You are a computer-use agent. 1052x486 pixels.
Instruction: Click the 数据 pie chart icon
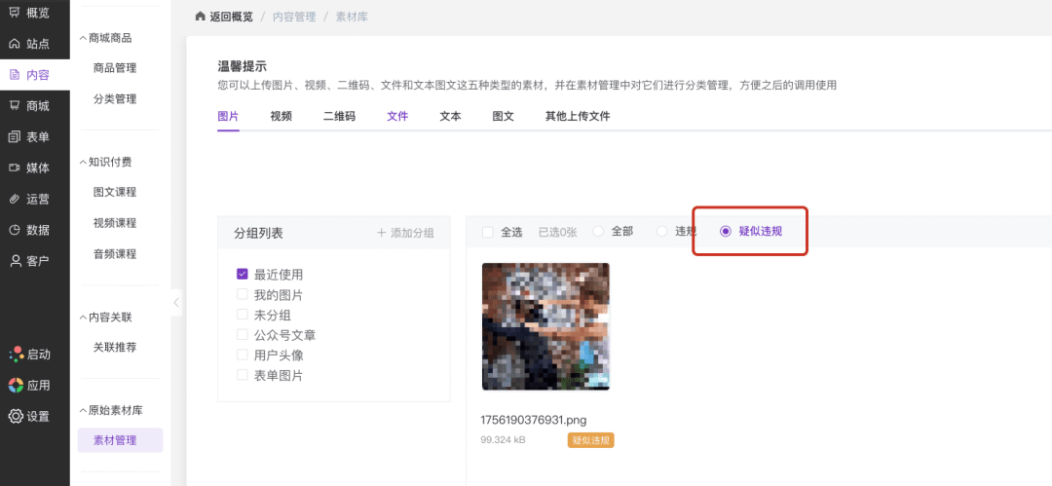(x=15, y=230)
